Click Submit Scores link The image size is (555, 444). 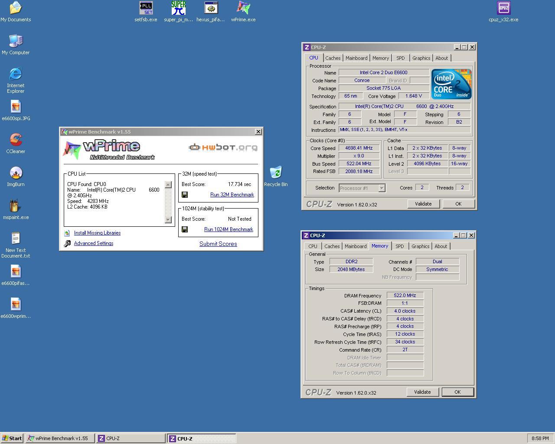tap(218, 244)
